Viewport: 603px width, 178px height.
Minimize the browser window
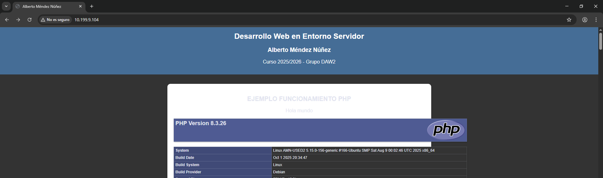pyautogui.click(x=567, y=6)
